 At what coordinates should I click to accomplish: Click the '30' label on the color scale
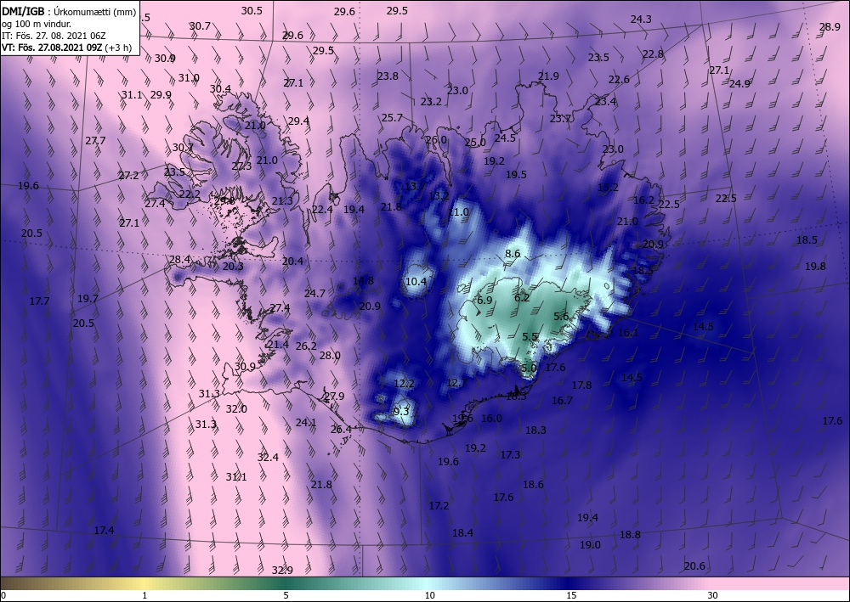713,595
